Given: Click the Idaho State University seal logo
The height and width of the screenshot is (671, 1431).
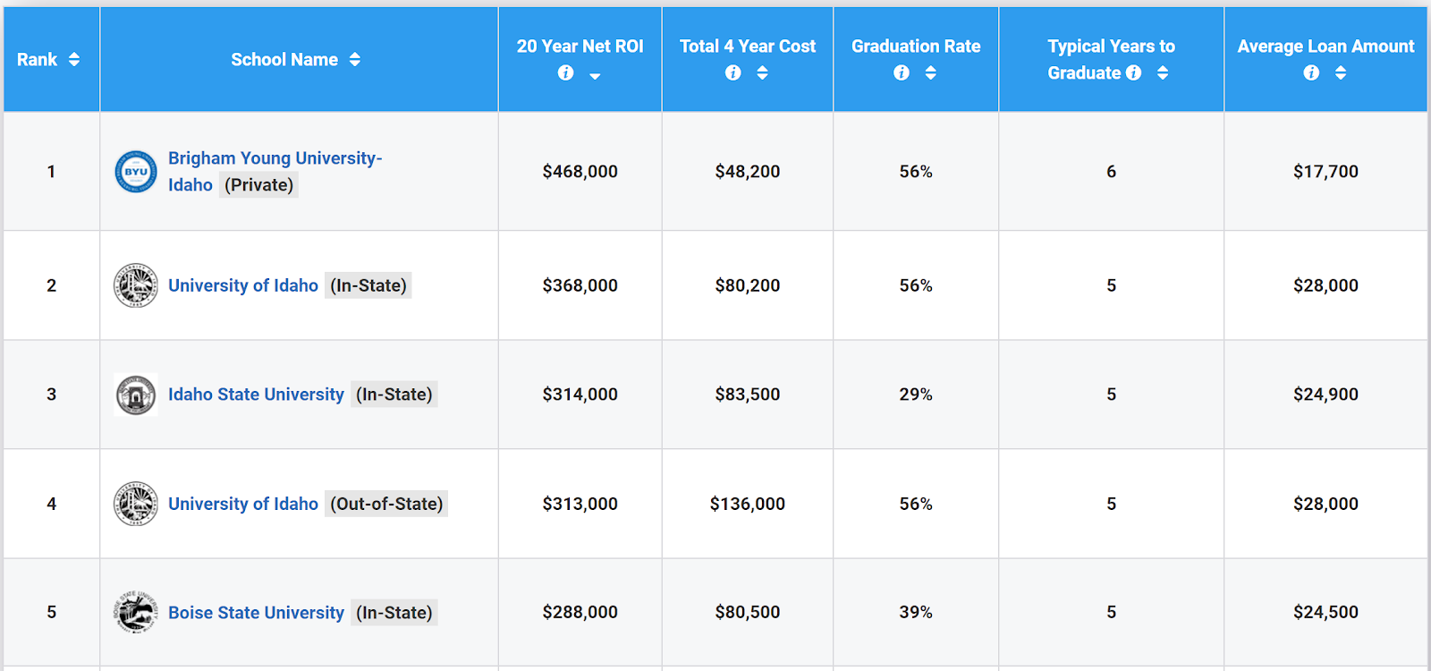Looking at the screenshot, I should (136, 395).
